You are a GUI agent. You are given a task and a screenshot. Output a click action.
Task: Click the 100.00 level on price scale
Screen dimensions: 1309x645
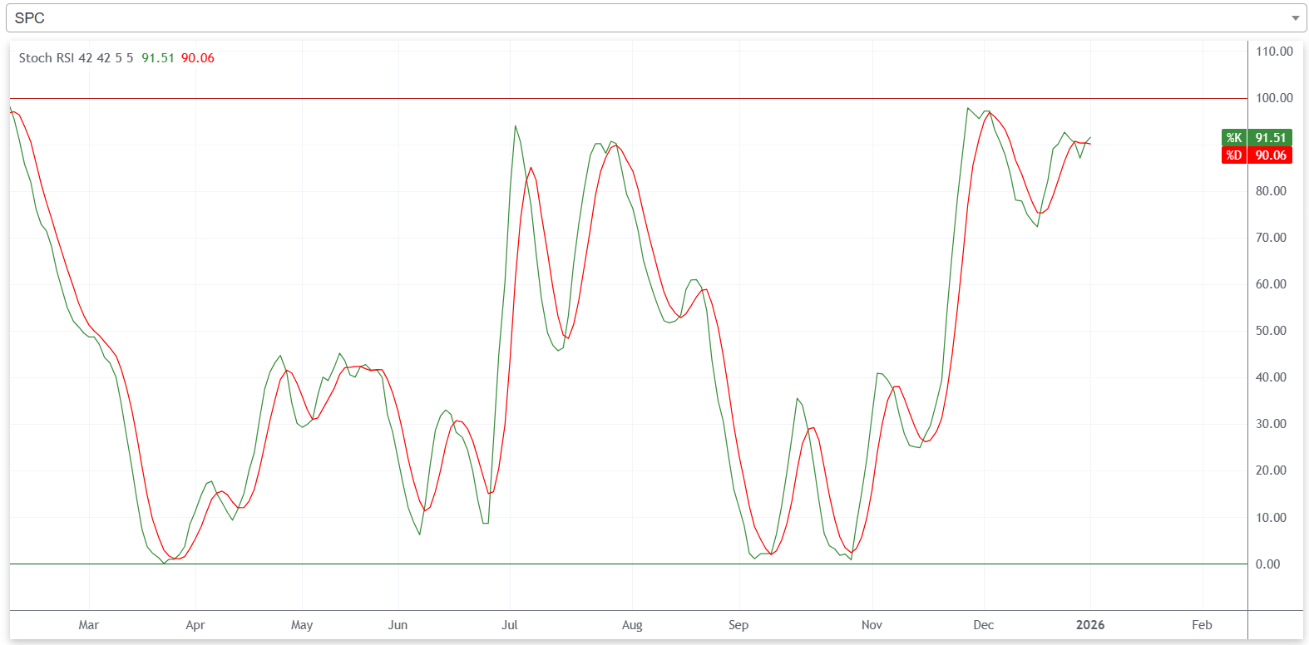[x=1274, y=98]
